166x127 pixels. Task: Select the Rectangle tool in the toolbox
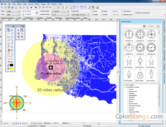click(9, 37)
